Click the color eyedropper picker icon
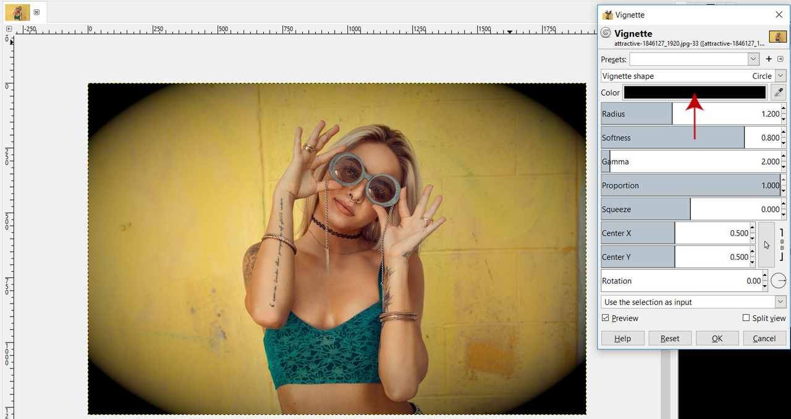791x419 pixels. (779, 93)
